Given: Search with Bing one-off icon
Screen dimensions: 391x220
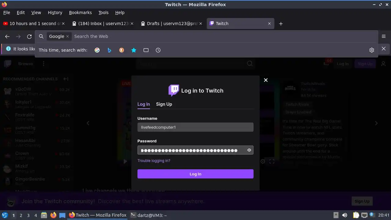Looking at the screenshot, I should pos(109,50).
